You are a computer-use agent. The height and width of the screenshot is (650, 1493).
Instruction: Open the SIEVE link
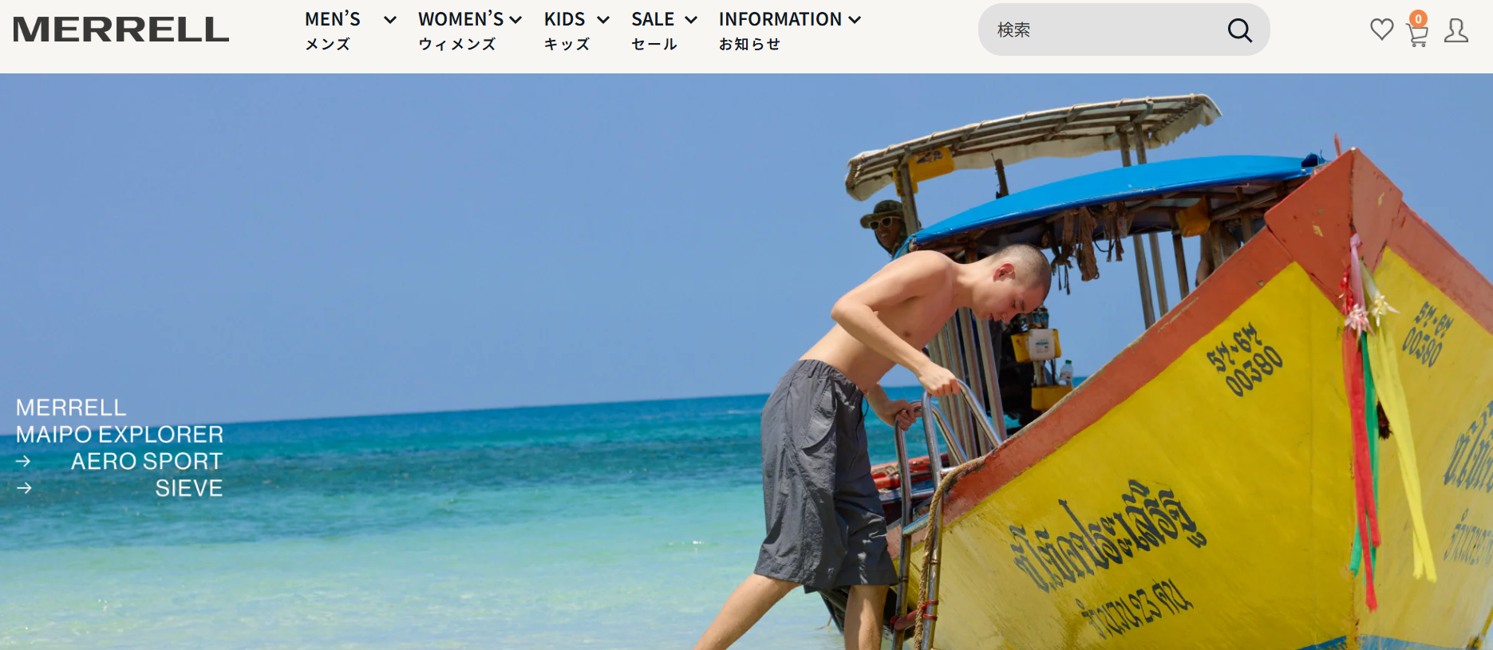189,488
